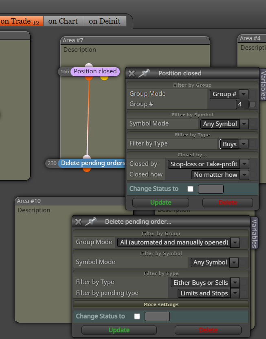The height and width of the screenshot is (339, 266).
Task: Open Variables side tab of Position closed panel
Action: tap(263, 85)
